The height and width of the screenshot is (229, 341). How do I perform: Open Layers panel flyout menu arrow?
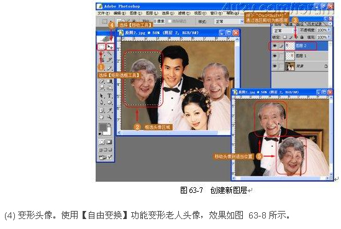[x=330, y=24]
